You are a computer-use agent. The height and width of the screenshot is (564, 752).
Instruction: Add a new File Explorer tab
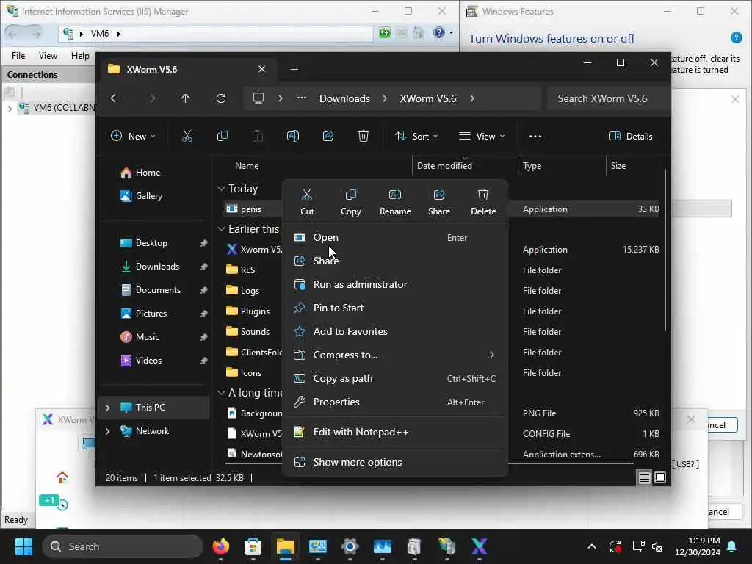[294, 70]
